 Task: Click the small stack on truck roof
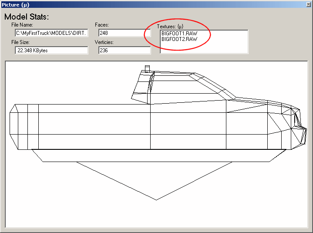pos(147,68)
